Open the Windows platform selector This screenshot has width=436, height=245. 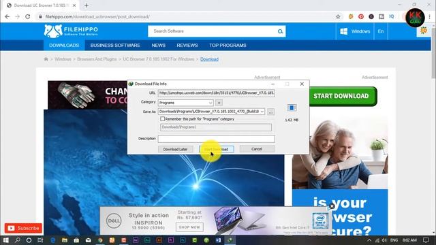355,31
